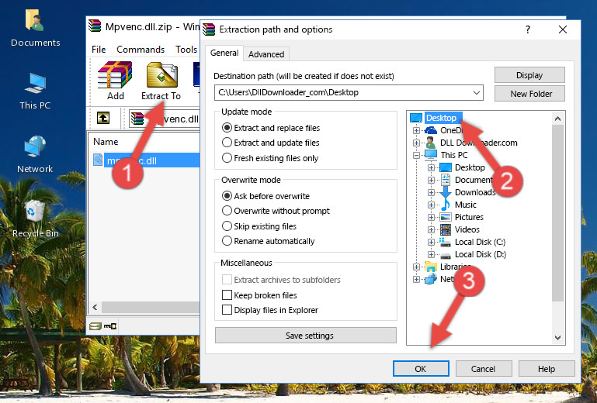
Task: Go up one folder level in WinRAR
Action: [103, 118]
